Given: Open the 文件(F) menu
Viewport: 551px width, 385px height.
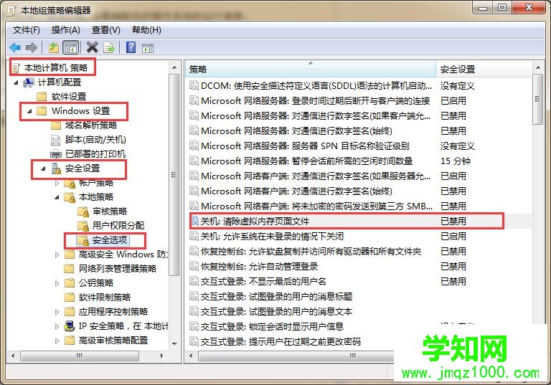Looking at the screenshot, I should pyautogui.click(x=27, y=30).
